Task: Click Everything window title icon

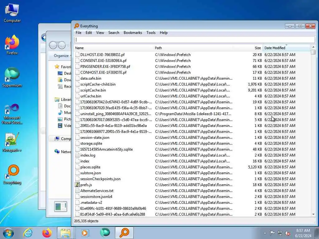Action: coord(77,26)
